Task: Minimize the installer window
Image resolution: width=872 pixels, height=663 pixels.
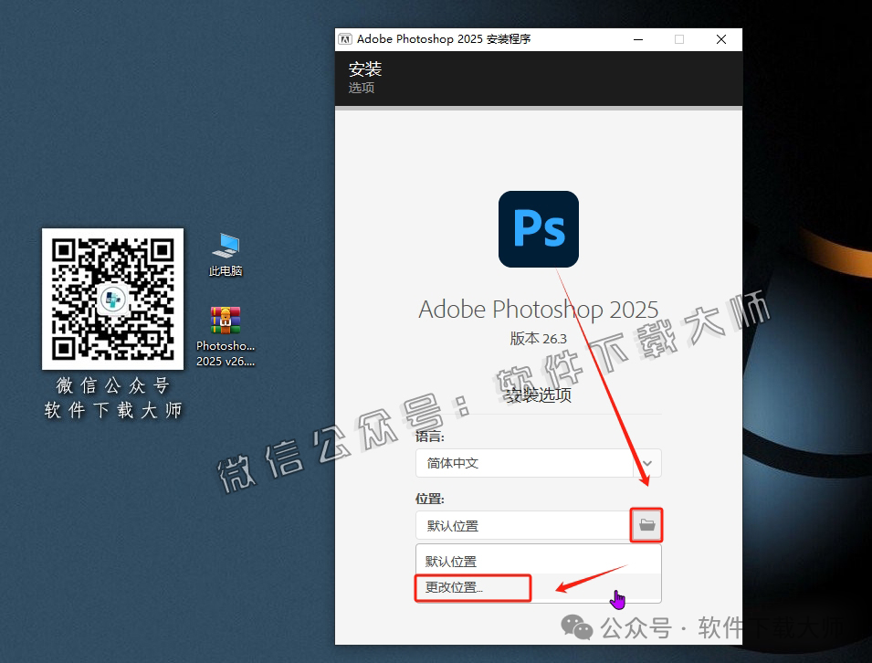Action: 637,39
